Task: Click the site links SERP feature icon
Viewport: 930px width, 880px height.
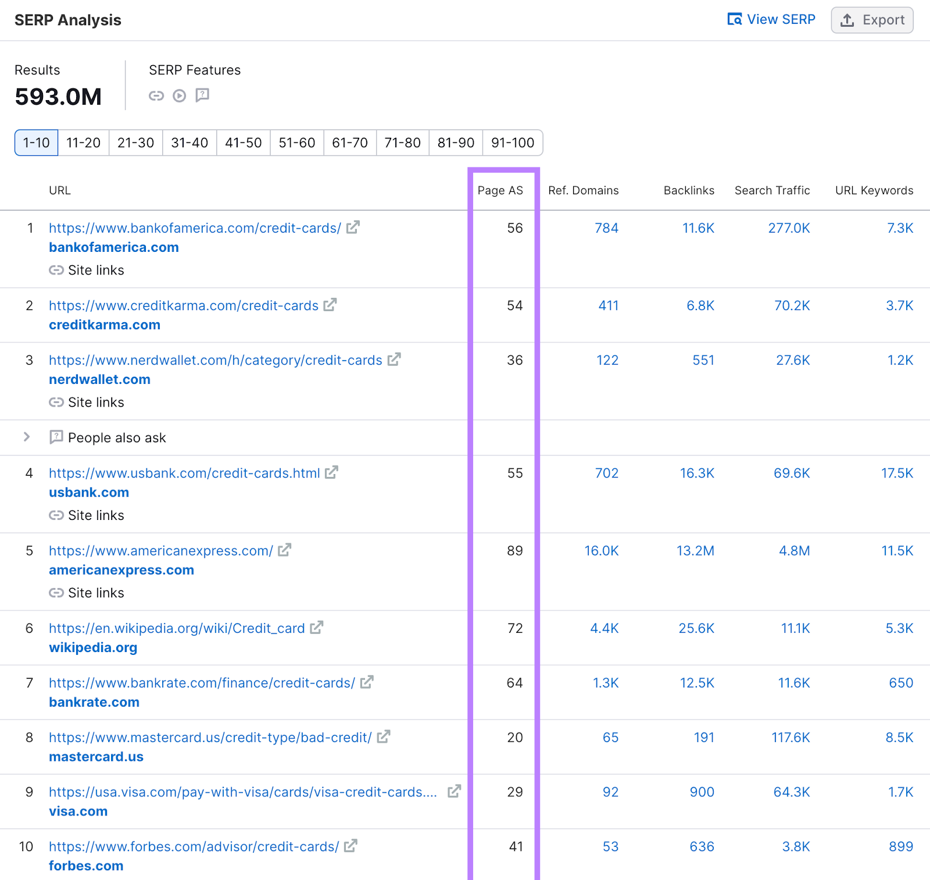Action: [156, 95]
